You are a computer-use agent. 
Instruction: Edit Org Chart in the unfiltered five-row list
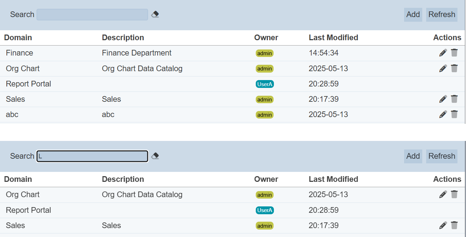pyautogui.click(x=443, y=68)
